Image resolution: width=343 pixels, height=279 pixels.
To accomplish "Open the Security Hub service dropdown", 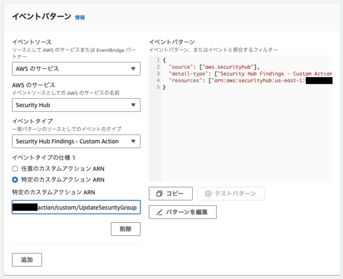I will pyautogui.click(x=76, y=105).
